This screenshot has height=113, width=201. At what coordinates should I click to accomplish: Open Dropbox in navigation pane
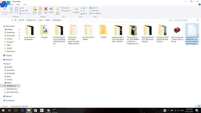(9, 56)
